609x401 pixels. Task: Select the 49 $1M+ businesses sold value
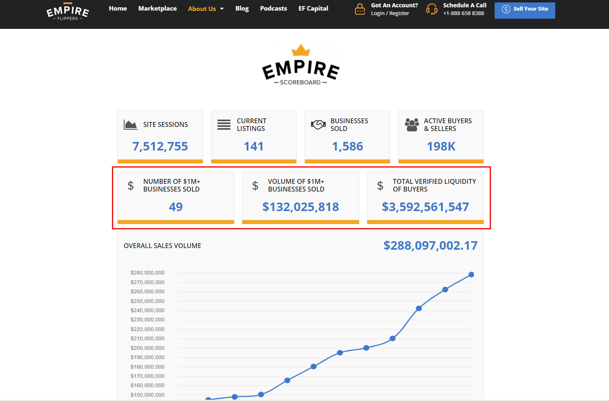(176, 207)
